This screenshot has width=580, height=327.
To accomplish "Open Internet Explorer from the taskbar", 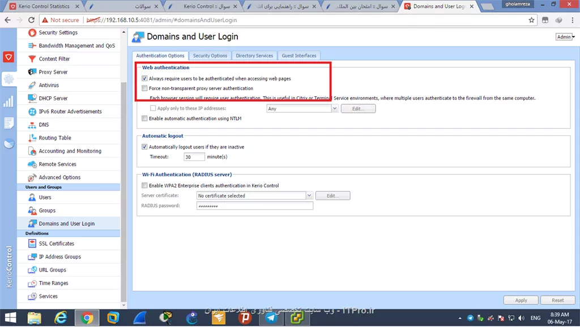I will coord(61,318).
